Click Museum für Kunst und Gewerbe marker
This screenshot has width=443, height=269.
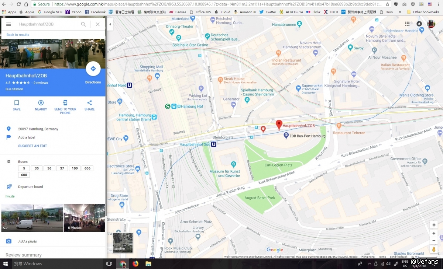pyautogui.click(x=233, y=164)
